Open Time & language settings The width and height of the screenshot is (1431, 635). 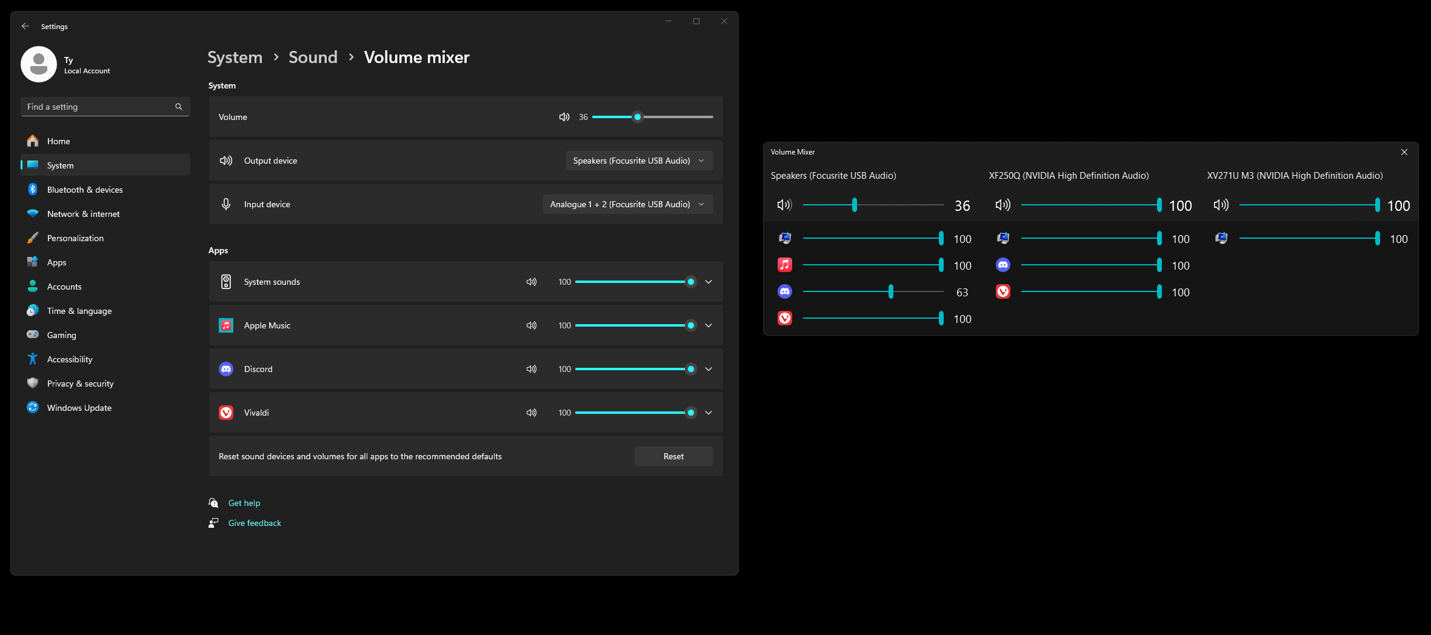(x=105, y=311)
